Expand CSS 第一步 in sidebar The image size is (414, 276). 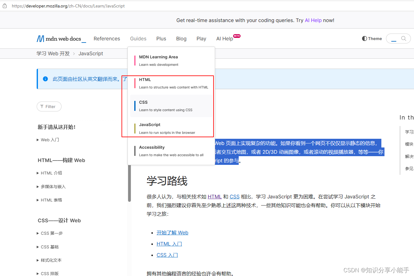(50, 233)
